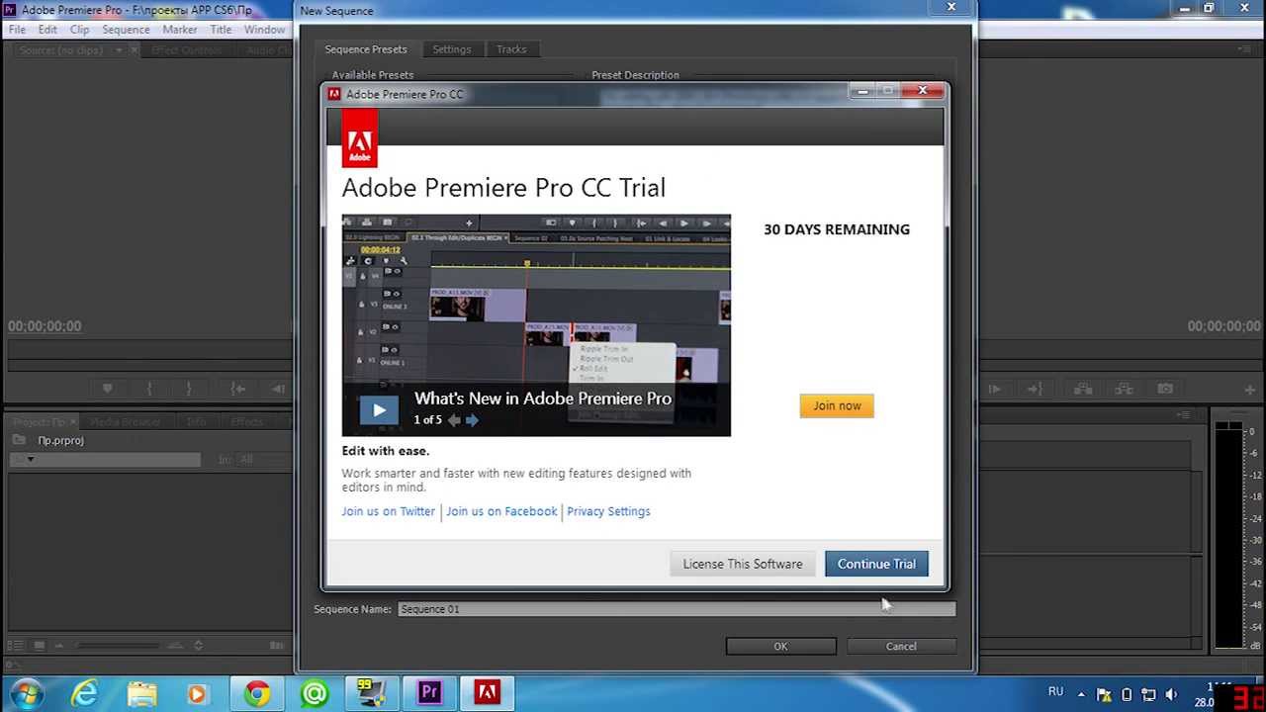Select Media Browser tab in Project panel
The image size is (1266, 712).
click(126, 421)
